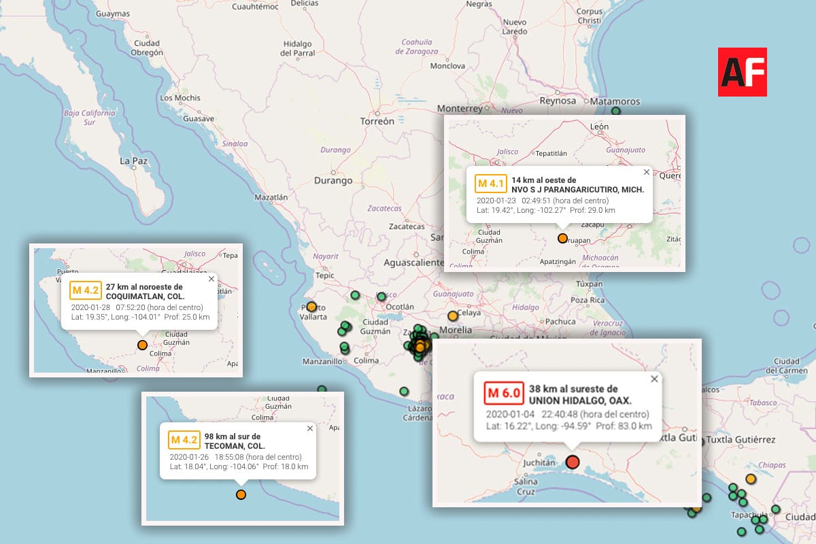Screen dimensions: 816x544
Task: Select orange marker below the Coquimatlan popup
Action: coord(142,345)
